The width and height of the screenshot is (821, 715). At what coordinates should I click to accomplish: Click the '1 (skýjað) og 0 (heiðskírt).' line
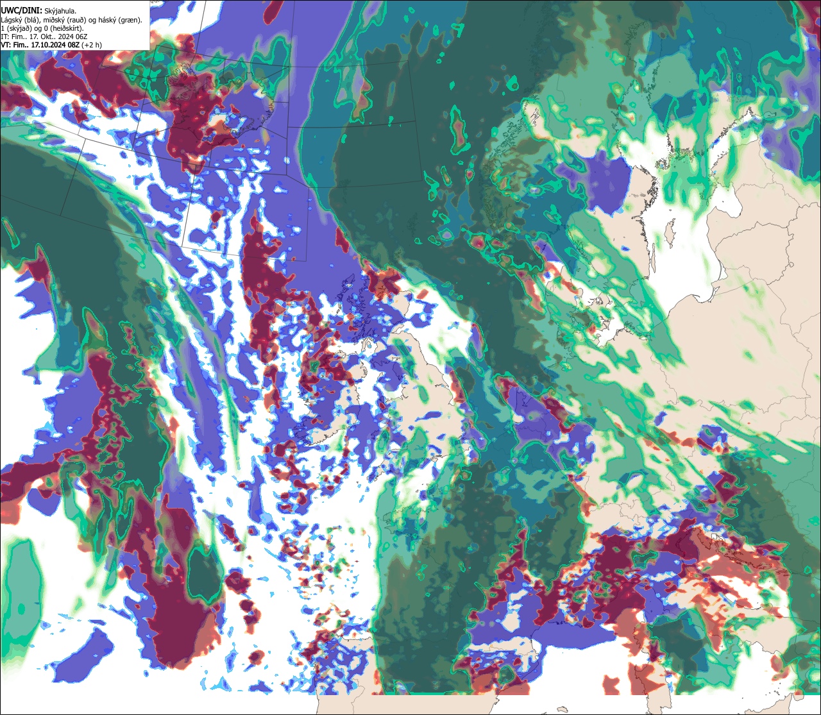[42, 28]
